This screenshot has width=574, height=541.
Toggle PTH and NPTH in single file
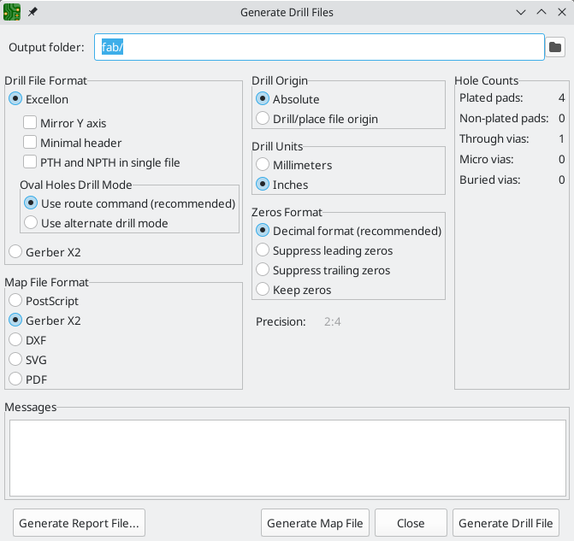point(102,162)
